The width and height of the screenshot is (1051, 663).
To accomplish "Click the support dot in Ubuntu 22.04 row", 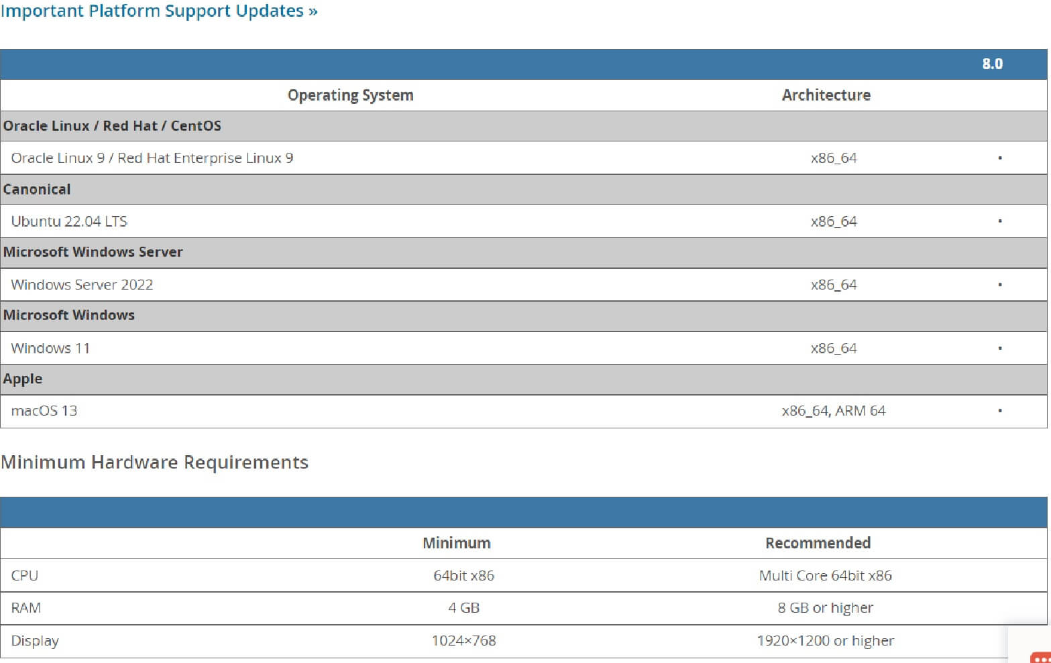I will click(x=999, y=221).
